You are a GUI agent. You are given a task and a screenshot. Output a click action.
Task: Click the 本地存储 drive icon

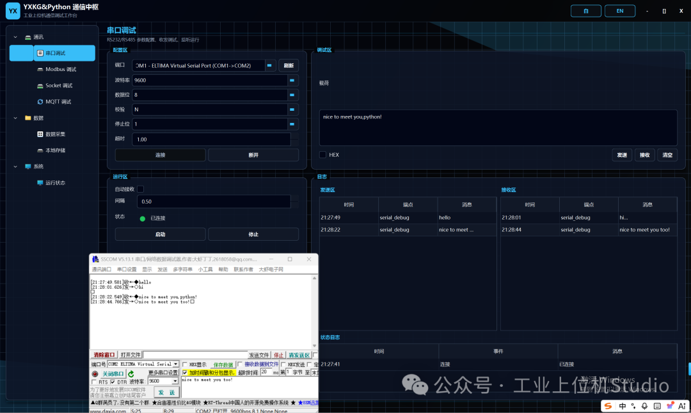click(x=40, y=150)
